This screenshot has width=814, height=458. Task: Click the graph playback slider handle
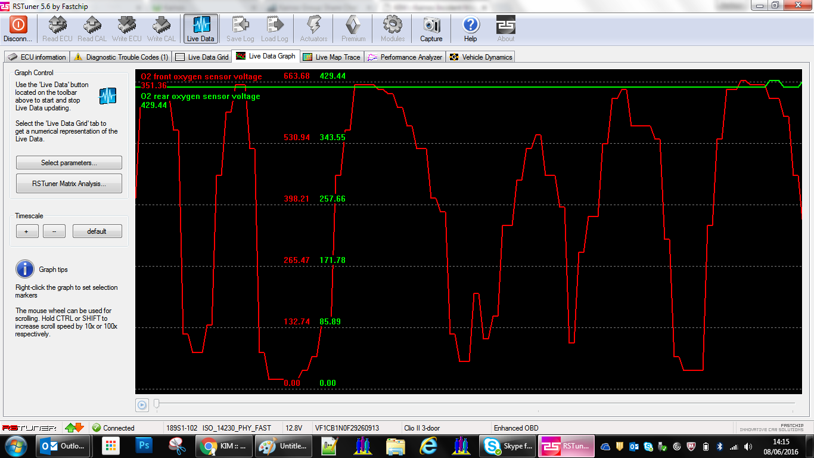pos(157,404)
